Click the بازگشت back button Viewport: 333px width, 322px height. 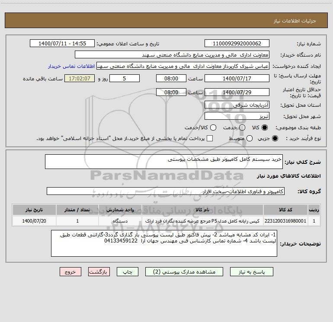pyautogui.click(x=99, y=272)
